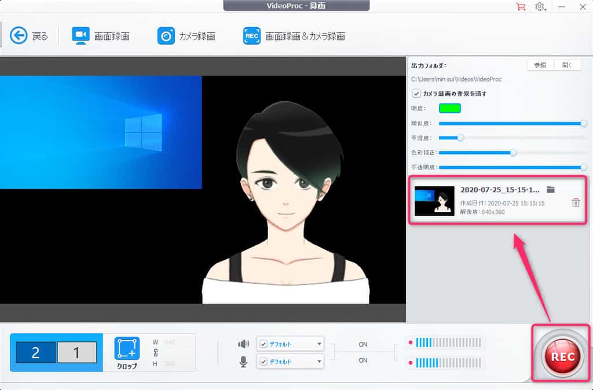The height and width of the screenshot is (390, 593).
Task: Expand the speaker device デフォルト dropdown
Action: pos(319,344)
